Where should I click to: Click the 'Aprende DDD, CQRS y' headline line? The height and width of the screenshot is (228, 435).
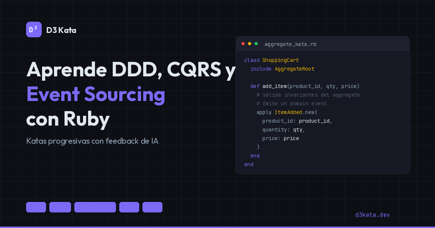(x=131, y=69)
